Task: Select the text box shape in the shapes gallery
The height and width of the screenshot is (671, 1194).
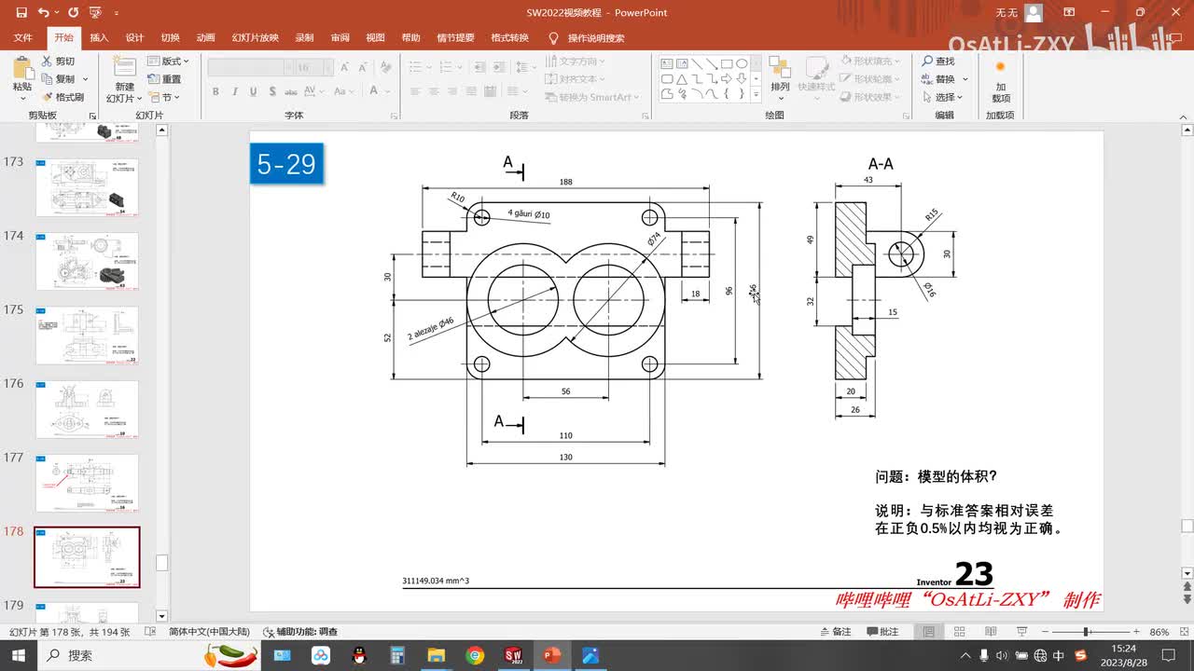Action: (667, 64)
